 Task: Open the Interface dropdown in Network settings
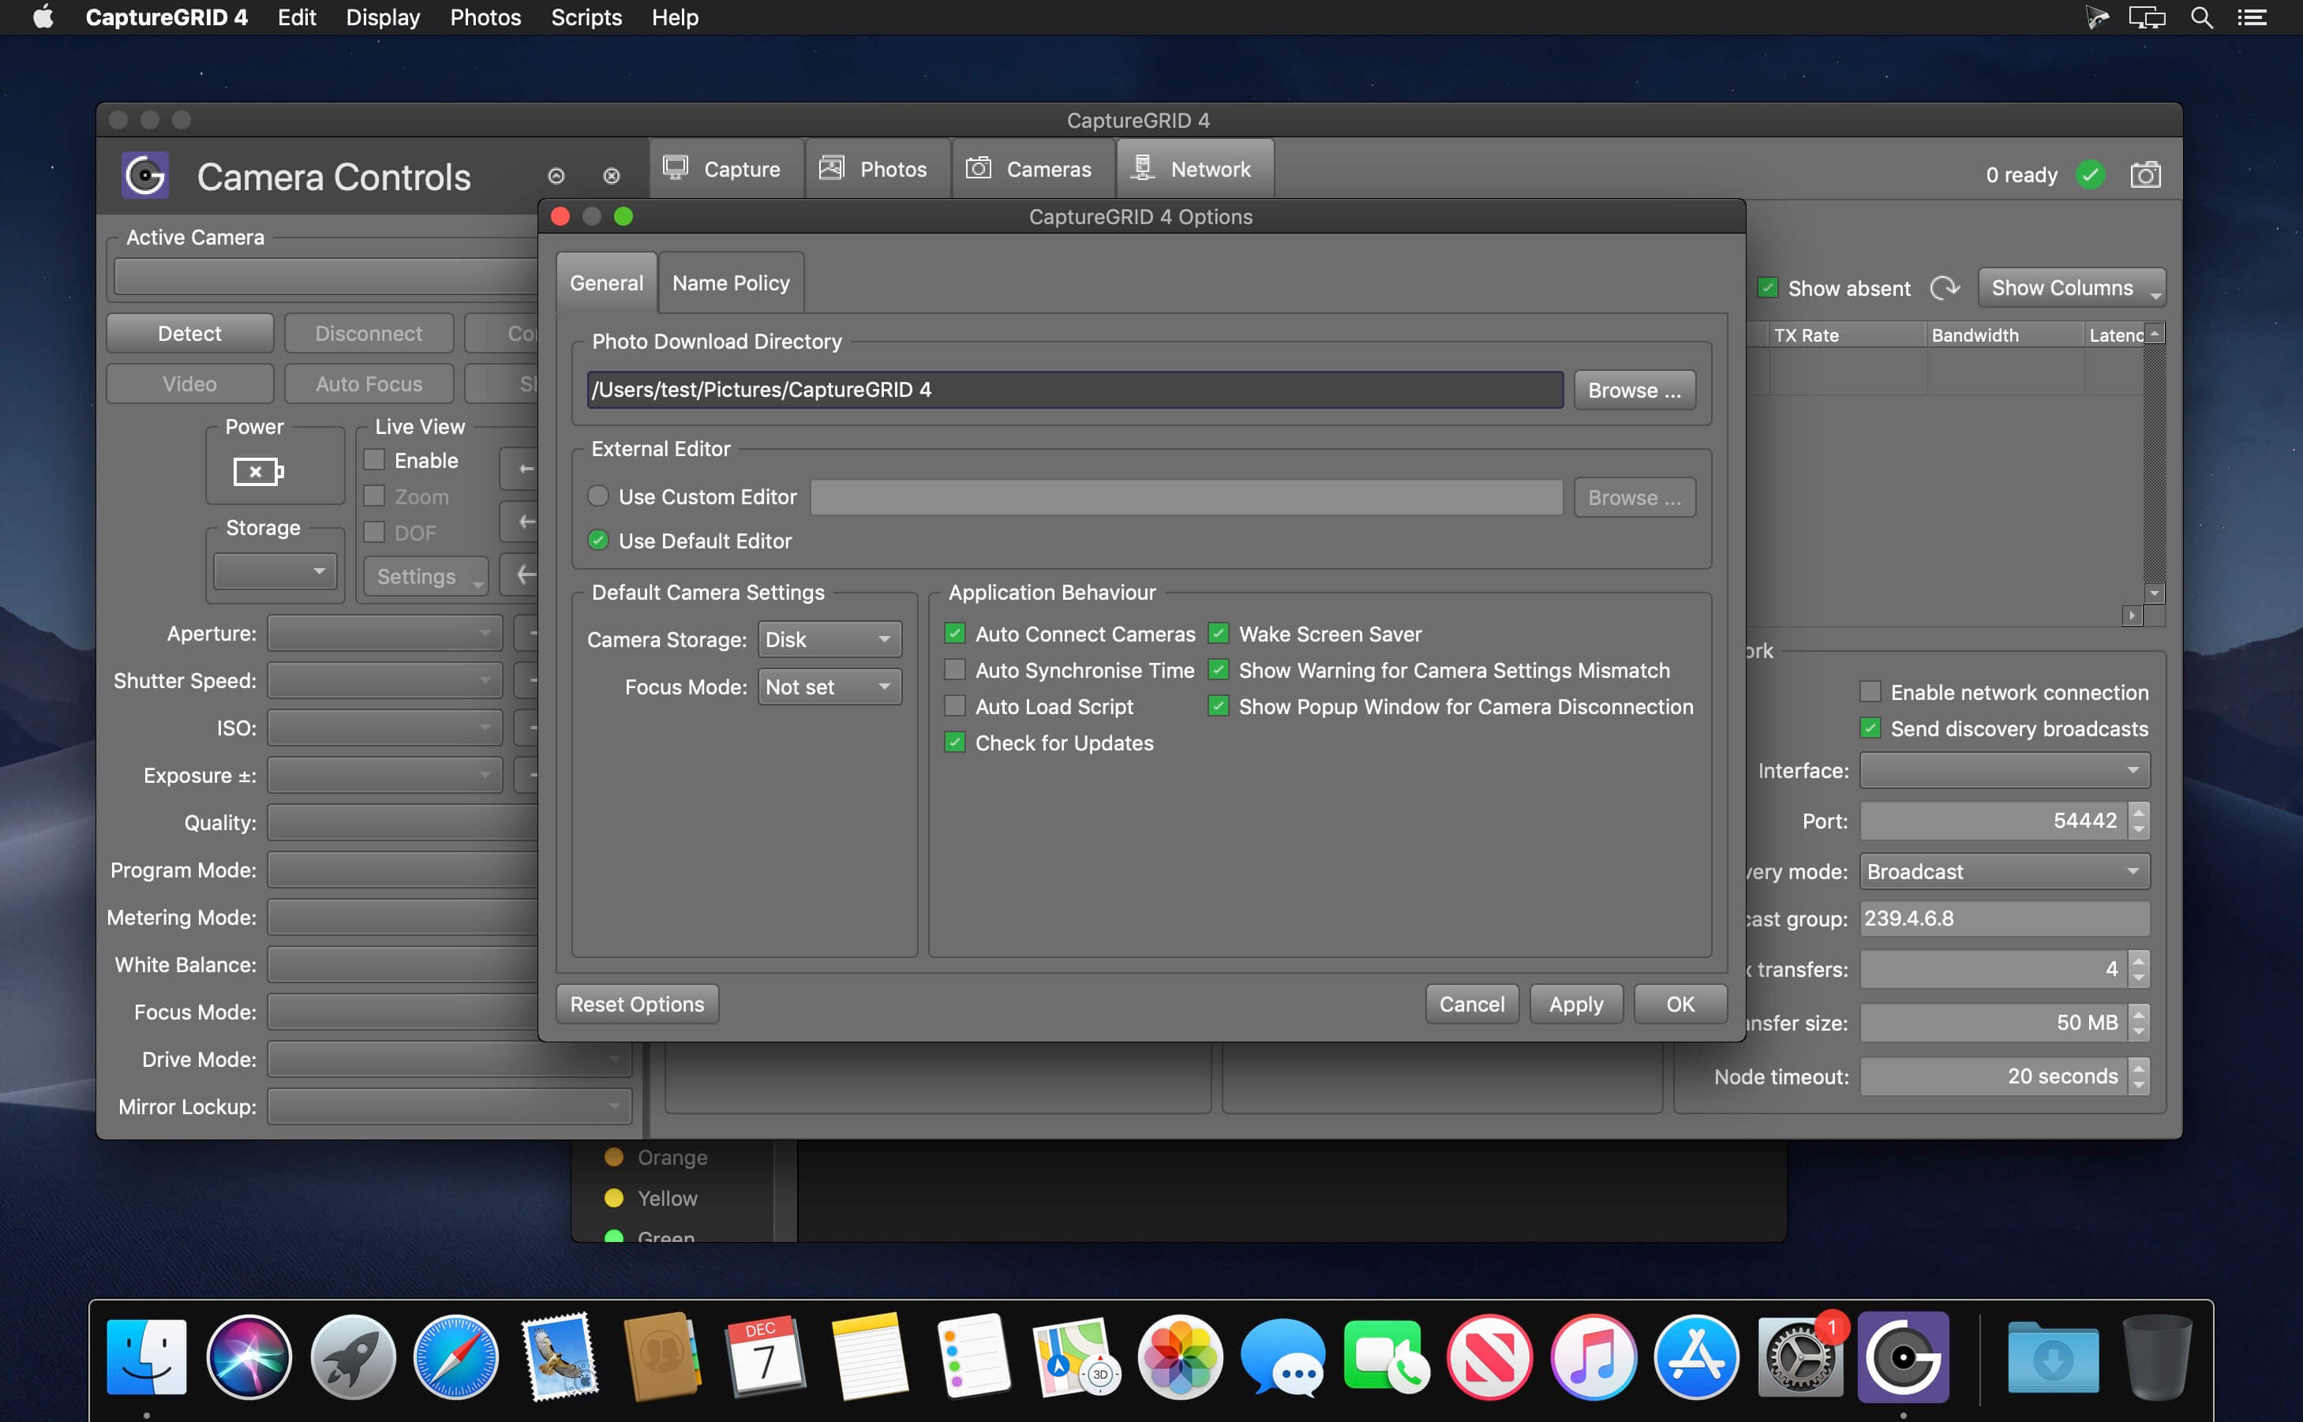tap(2005, 770)
